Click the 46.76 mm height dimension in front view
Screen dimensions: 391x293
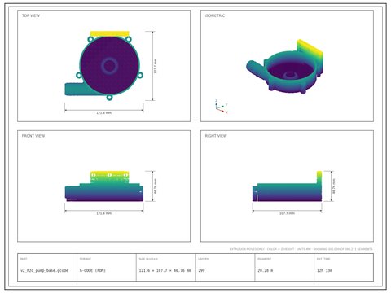[156, 186]
